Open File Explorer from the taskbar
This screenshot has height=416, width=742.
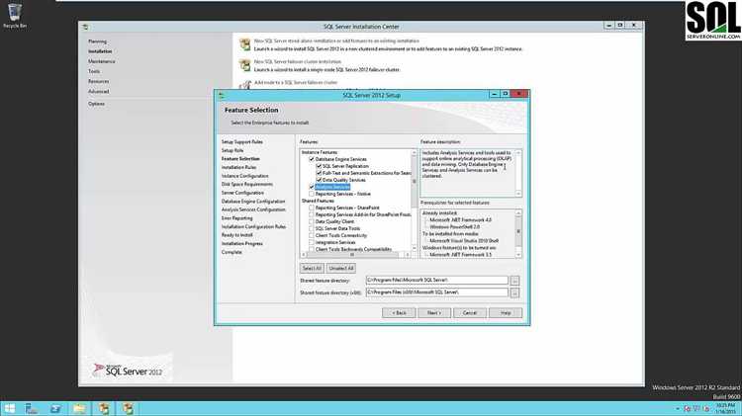click(x=79, y=408)
